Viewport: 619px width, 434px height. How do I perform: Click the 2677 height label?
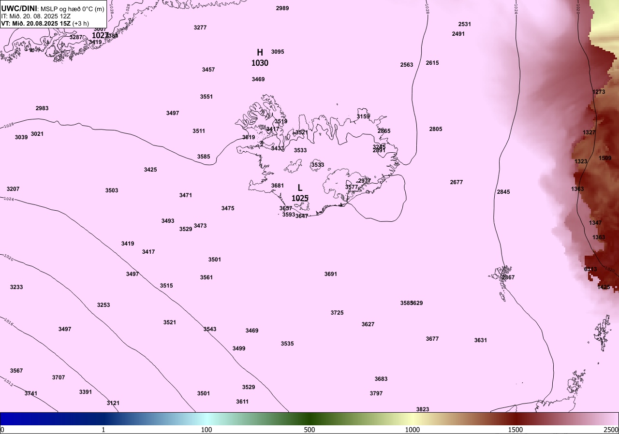coord(457,182)
